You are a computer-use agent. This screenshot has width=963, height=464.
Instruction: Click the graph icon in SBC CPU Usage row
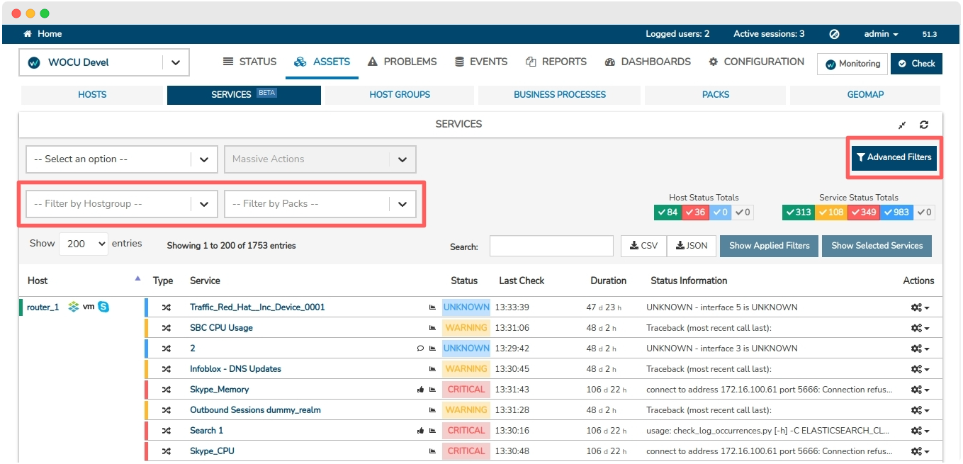tap(432, 328)
